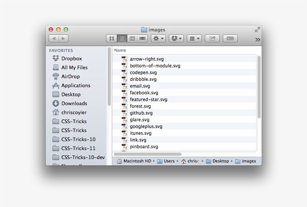The height and width of the screenshot is (207, 307).
Task: Switch to icon view
Action: 112,39
